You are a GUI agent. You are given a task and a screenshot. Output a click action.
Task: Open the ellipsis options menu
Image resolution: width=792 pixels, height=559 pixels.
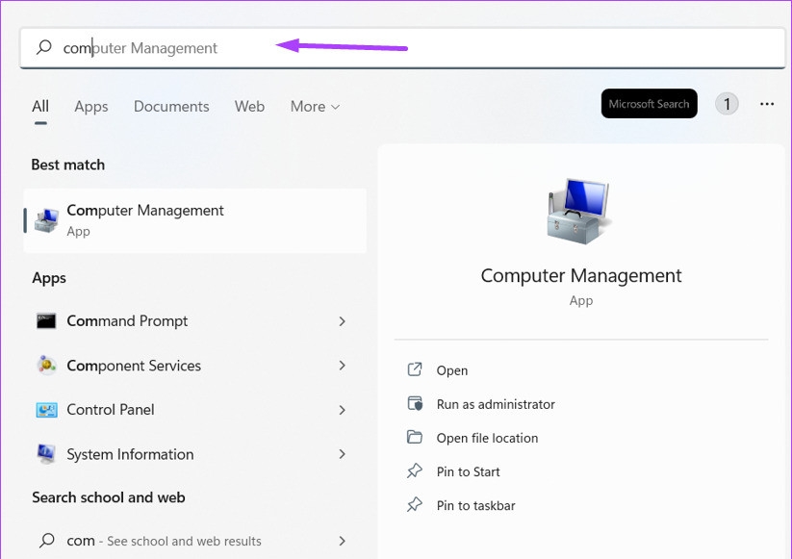click(766, 103)
